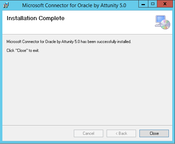175x144 pixels.
Task: Click the rainbow CD disc in the header graphic
Action: (x=165, y=24)
